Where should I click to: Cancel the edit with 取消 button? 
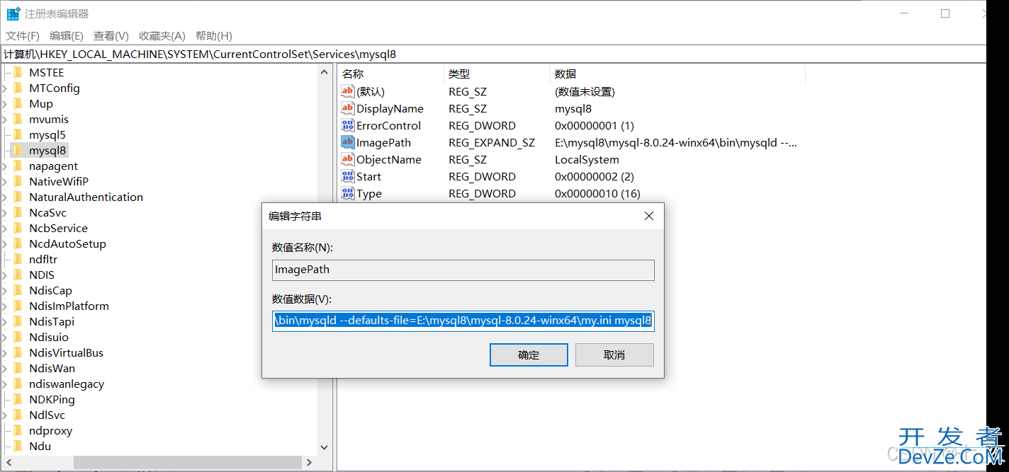614,355
